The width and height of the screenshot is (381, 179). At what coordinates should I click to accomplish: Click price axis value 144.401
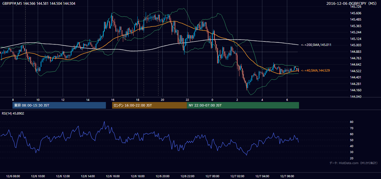tap(355, 77)
